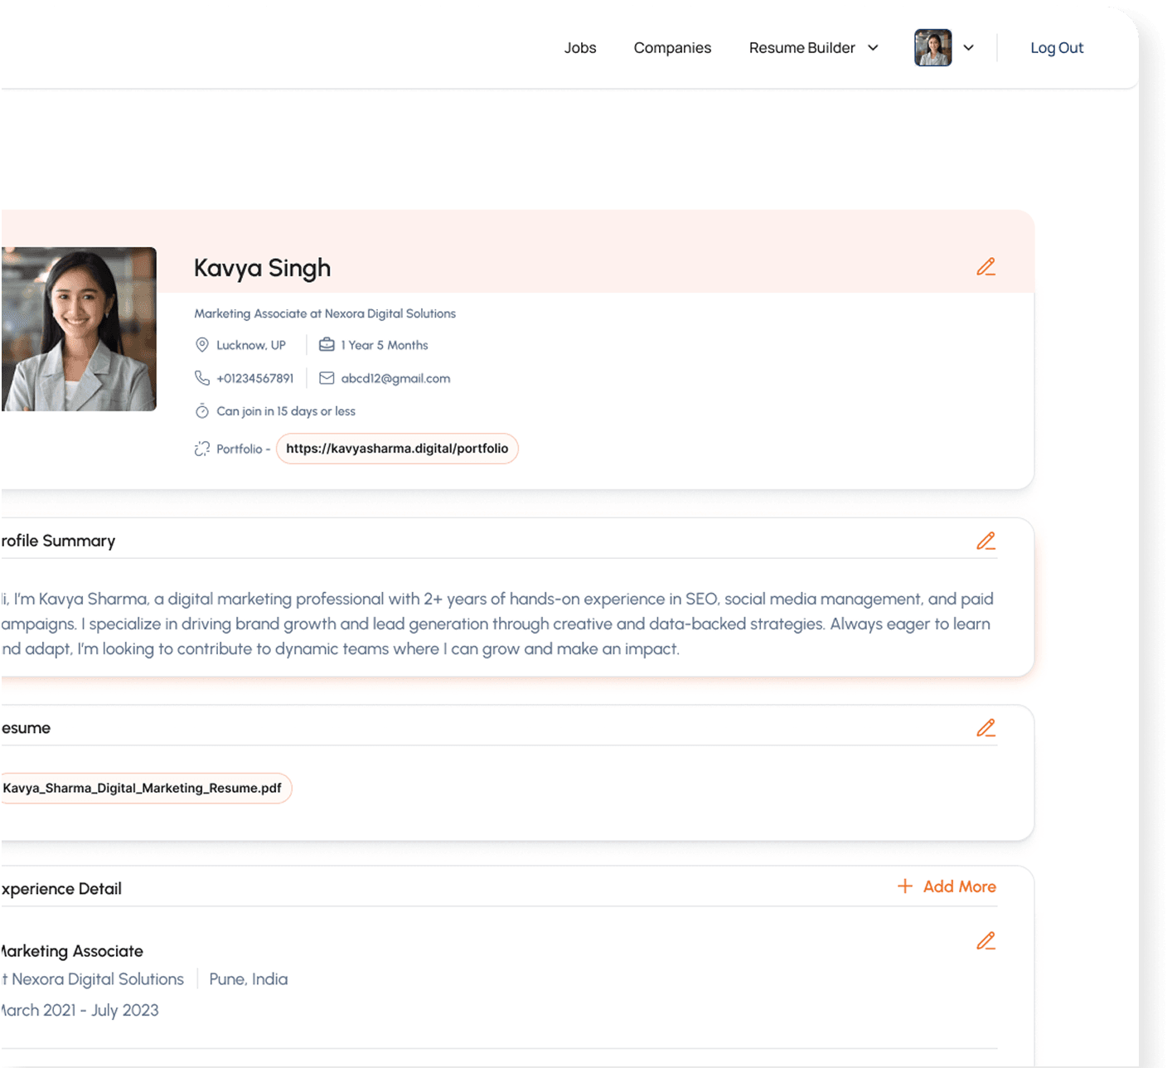
Task: Click the small avatar in navbar
Action: pos(932,48)
